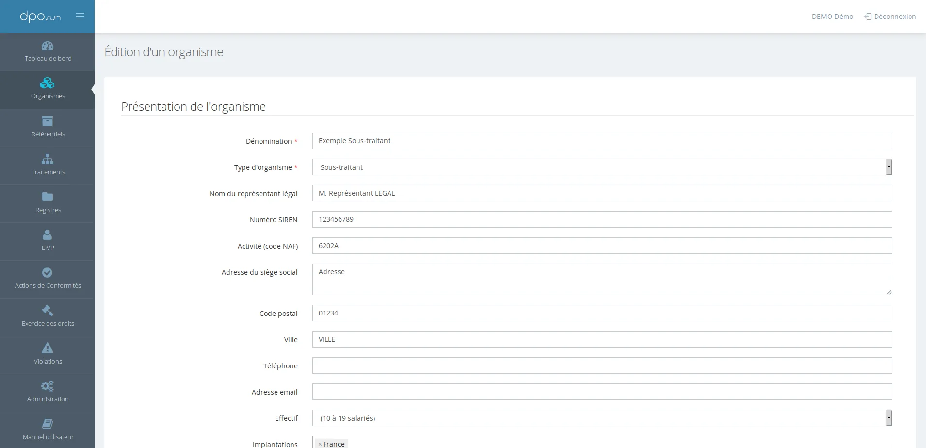This screenshot has width=926, height=448.
Task: Open Actions de Conformités checkmark icon
Action: pyautogui.click(x=48, y=272)
